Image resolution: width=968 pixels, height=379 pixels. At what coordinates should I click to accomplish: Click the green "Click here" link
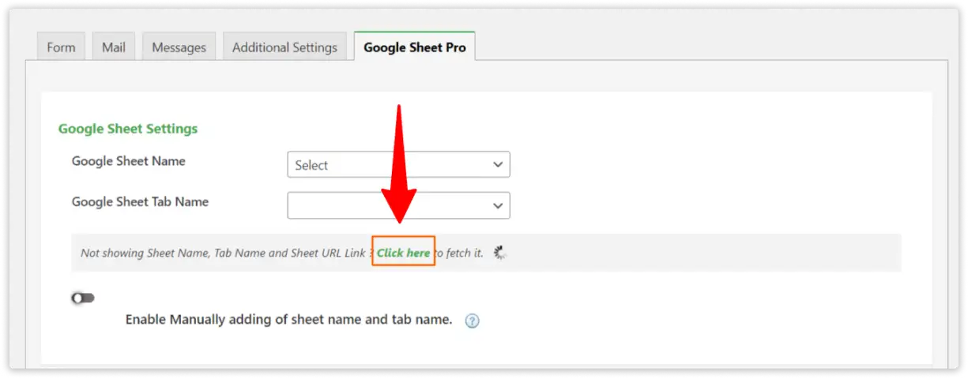coord(403,253)
